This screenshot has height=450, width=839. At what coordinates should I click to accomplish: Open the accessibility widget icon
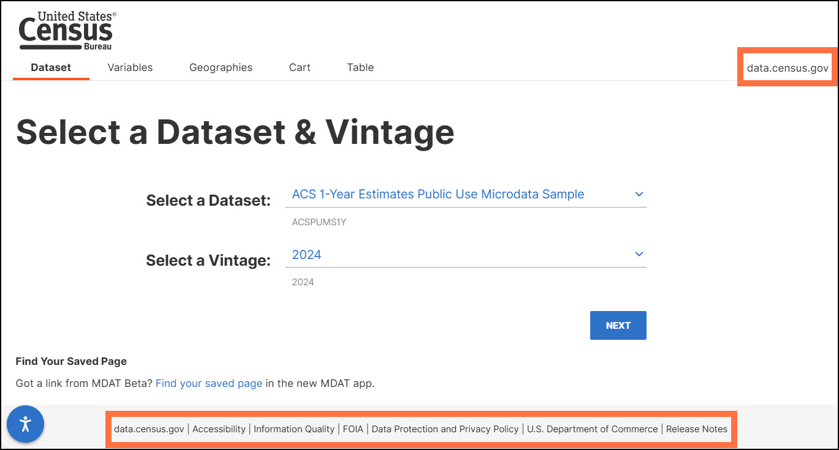pyautogui.click(x=25, y=424)
